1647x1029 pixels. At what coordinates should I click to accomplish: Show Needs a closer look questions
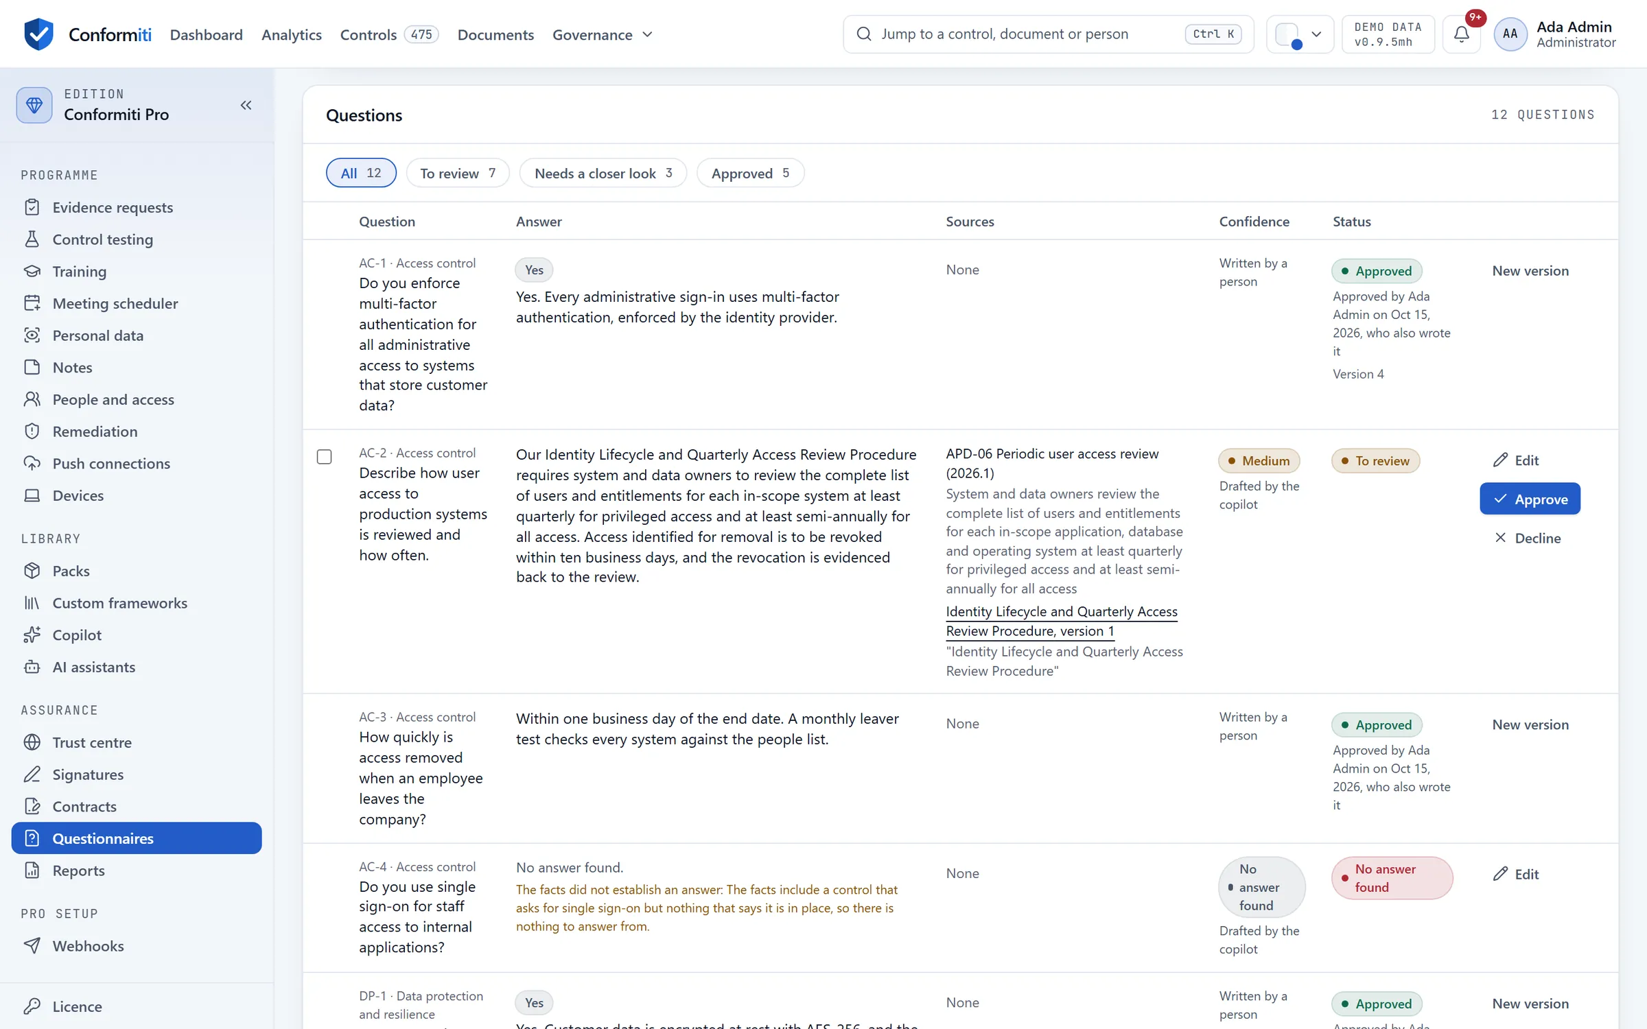point(603,173)
